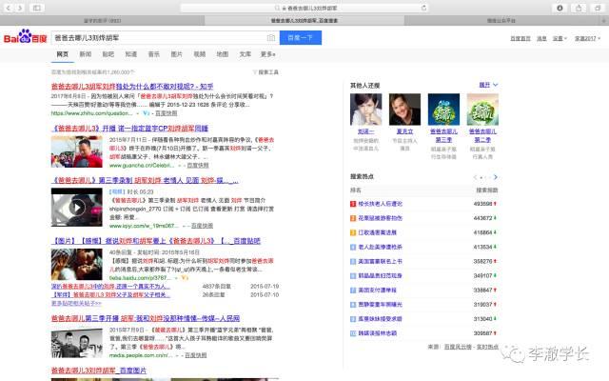Toggle the Safari sidebar button
609x381 pixels.
click(x=37, y=8)
